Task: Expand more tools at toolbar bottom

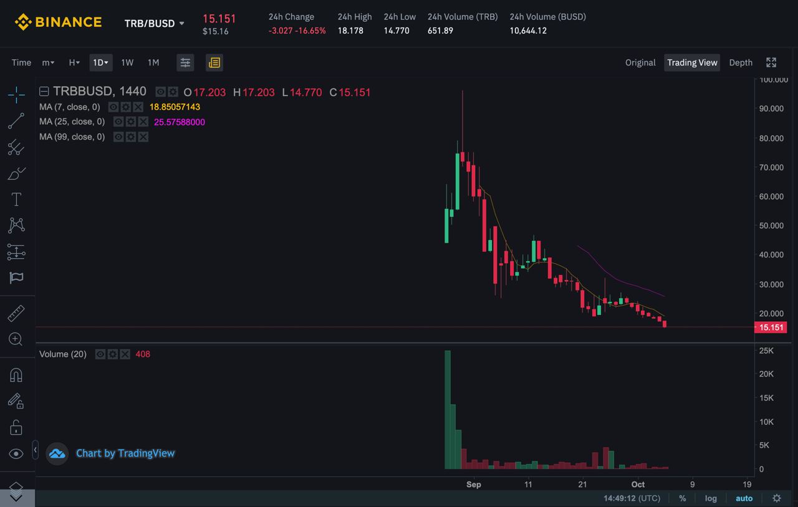Action: [16, 498]
